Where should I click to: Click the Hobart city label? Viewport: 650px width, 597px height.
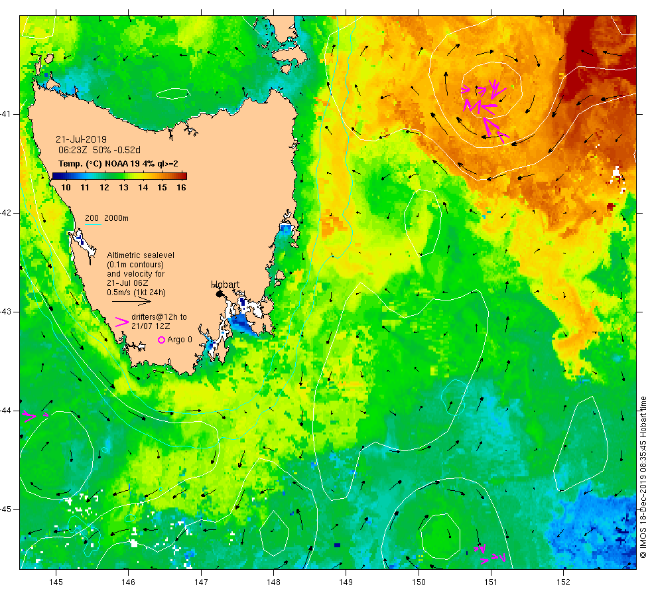click(x=225, y=285)
